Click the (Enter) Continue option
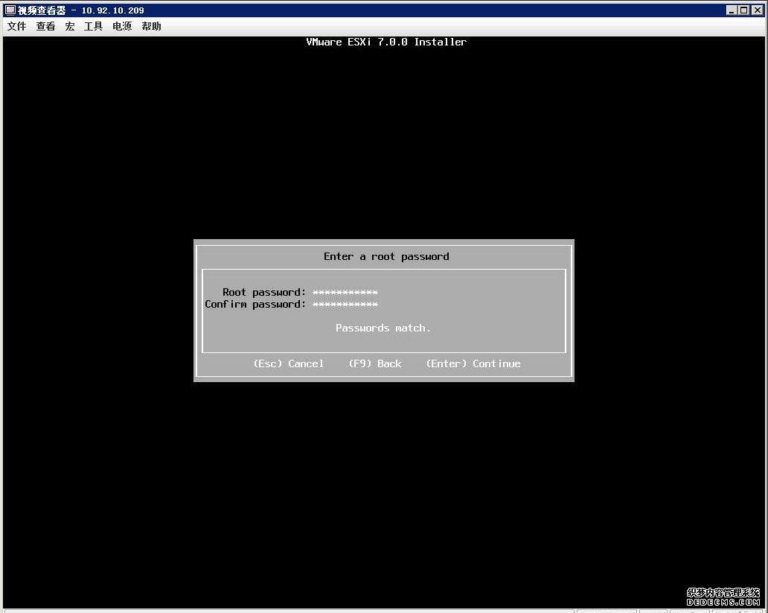 pyautogui.click(x=473, y=363)
